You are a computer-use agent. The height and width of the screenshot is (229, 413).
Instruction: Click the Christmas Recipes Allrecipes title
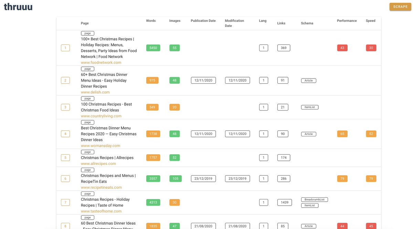(x=107, y=158)
